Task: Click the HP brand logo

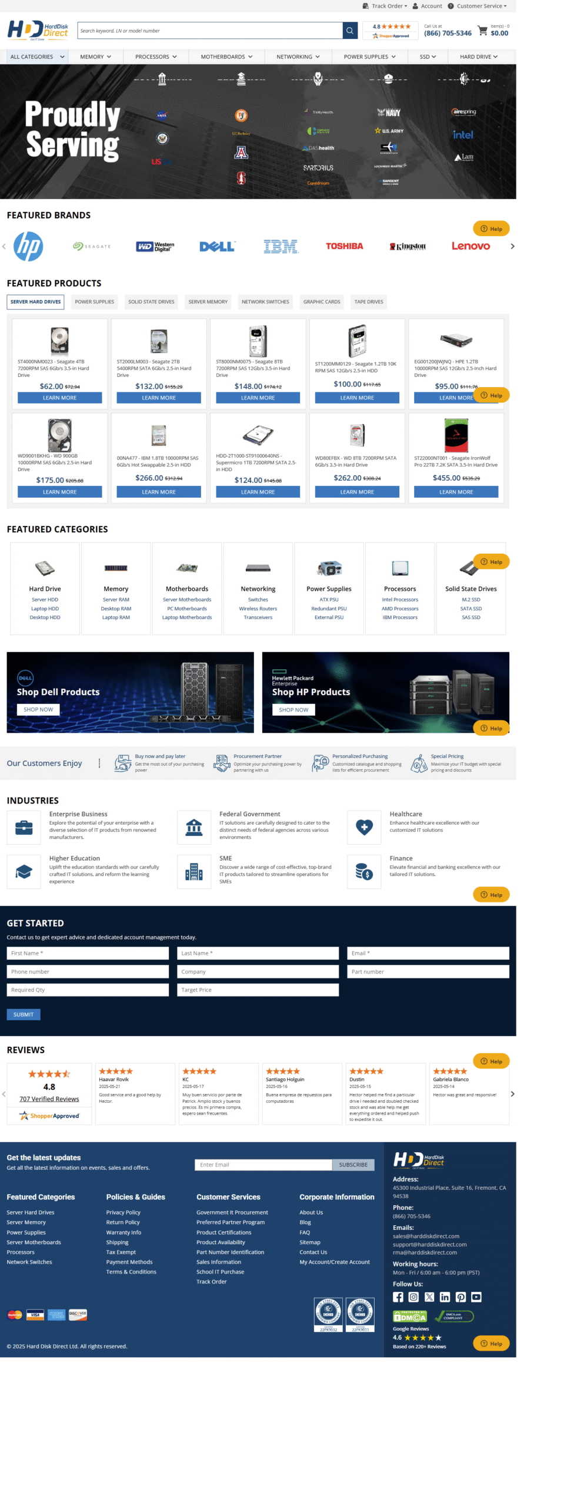Action: click(28, 246)
